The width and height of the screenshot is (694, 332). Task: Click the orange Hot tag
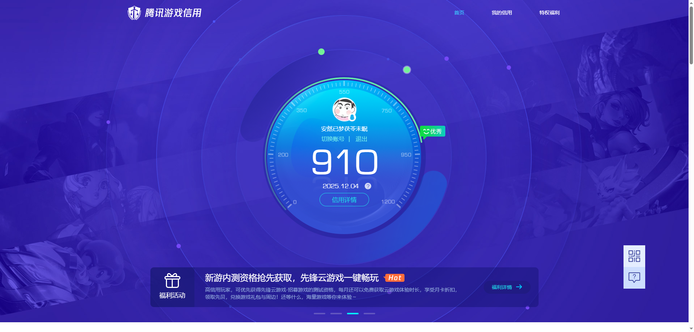[395, 278]
